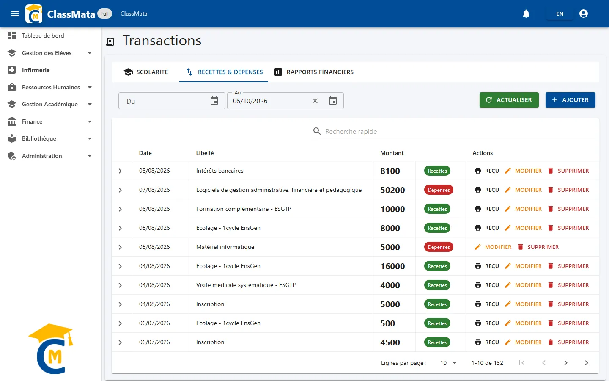The image size is (609, 381).
Task: Open the calendar picker for Du date
Action: click(x=214, y=101)
